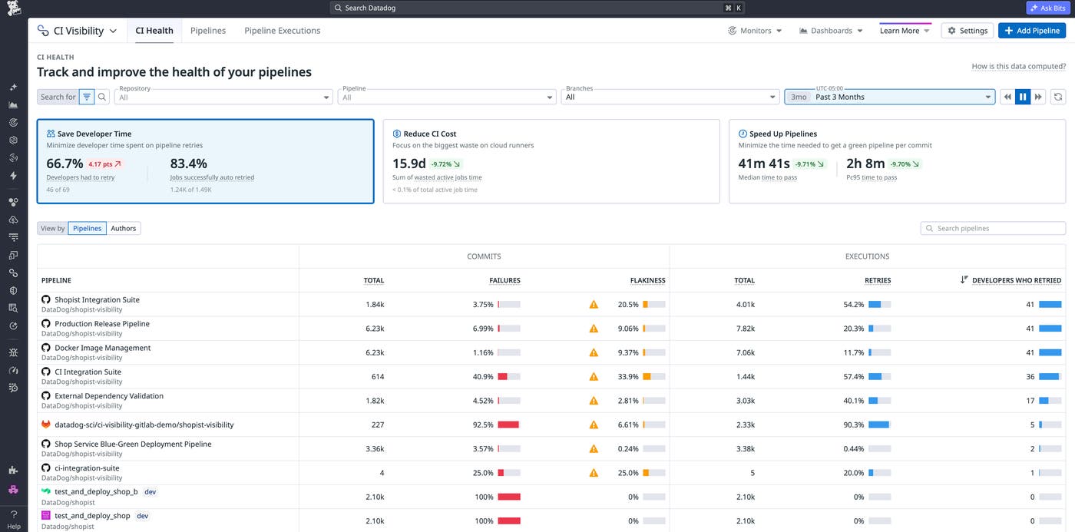Sort by commits Failures column header
The width and height of the screenshot is (1075, 532).
coord(504,280)
